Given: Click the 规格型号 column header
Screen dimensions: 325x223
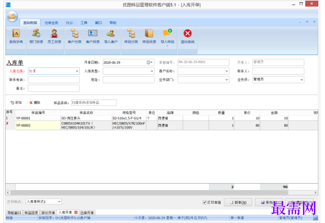Looking at the screenshot, I should pos(129,112).
